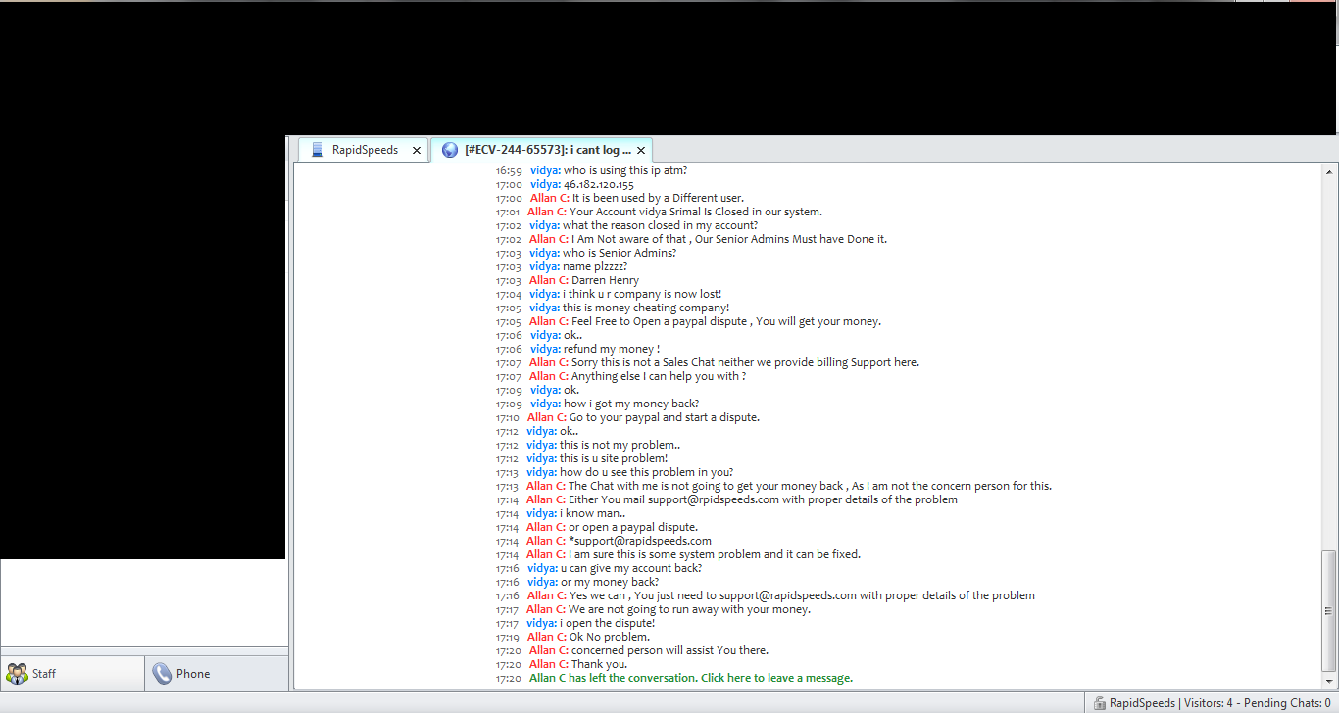The height and width of the screenshot is (713, 1339).
Task: Click the 'or my money back?' message
Action: [x=610, y=582]
